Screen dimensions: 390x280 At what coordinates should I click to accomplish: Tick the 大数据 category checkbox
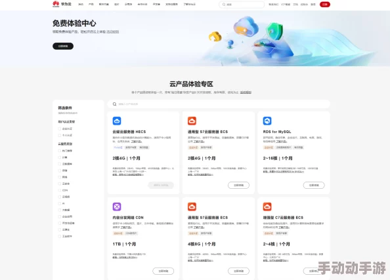pos(60,210)
